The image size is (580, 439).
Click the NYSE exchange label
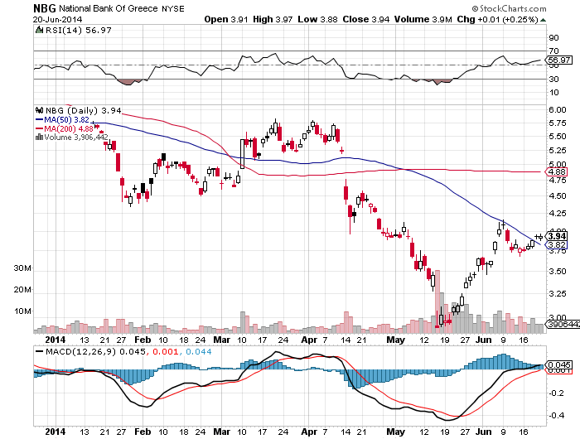[172, 9]
